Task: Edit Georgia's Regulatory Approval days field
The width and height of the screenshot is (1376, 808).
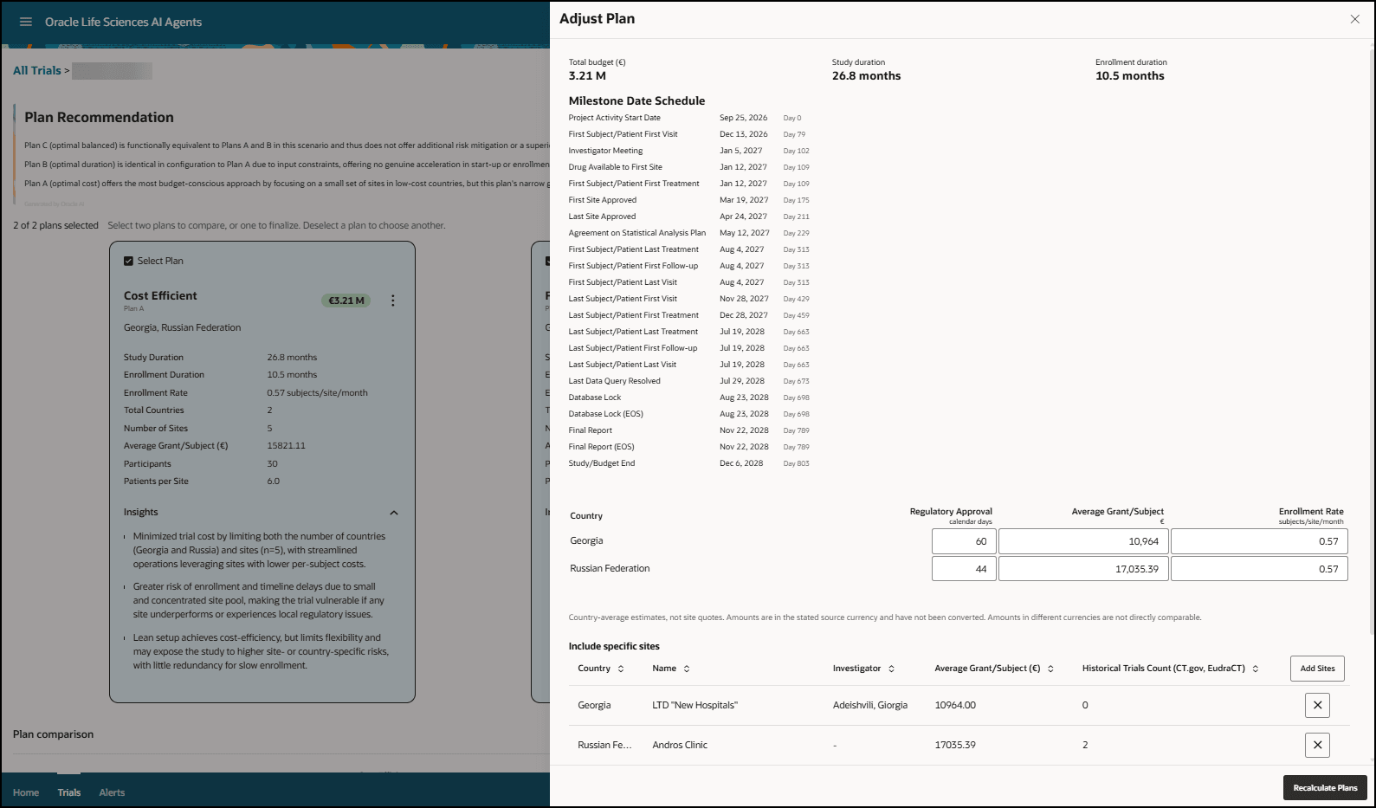Action: [x=964, y=541]
